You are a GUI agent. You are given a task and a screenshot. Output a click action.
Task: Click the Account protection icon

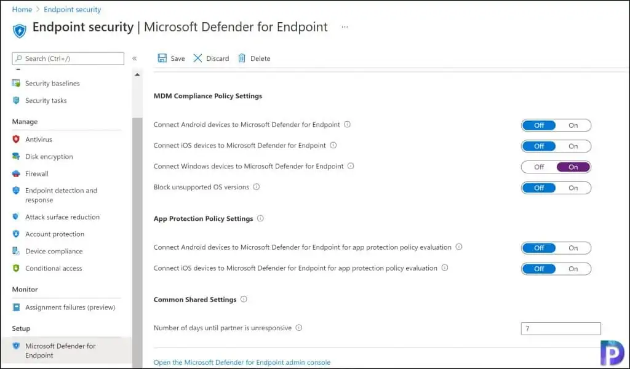pos(16,234)
